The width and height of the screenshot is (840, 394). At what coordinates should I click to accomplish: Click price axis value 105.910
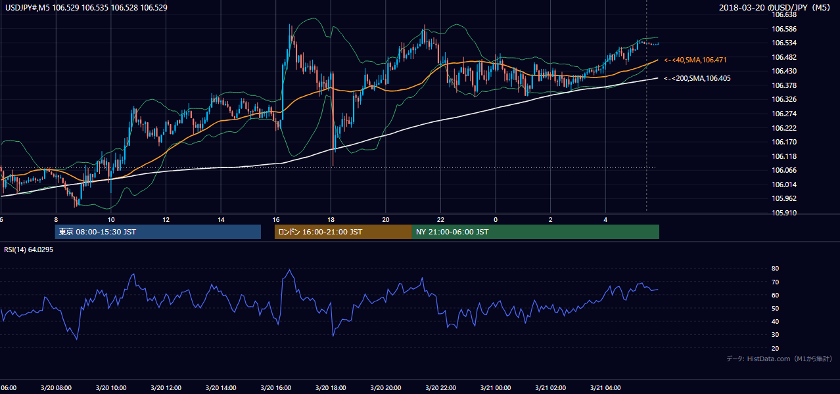tap(784, 213)
